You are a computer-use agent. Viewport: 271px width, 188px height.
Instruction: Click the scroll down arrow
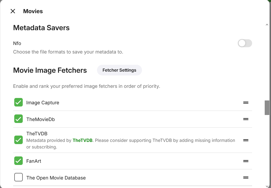click(267, 186)
